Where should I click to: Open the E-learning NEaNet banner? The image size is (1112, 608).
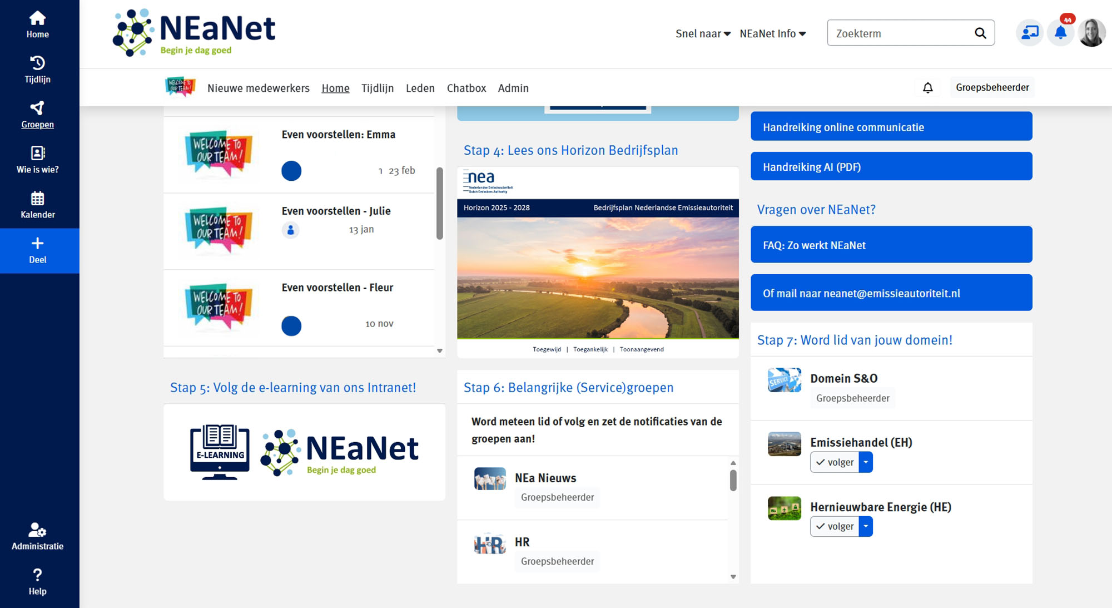304,452
